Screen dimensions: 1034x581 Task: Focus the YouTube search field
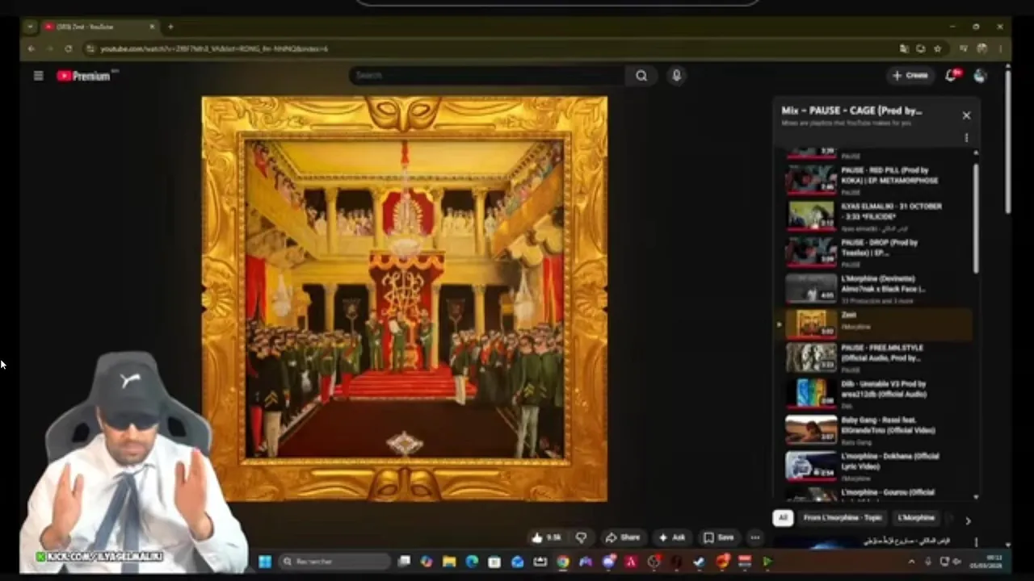[x=487, y=76]
